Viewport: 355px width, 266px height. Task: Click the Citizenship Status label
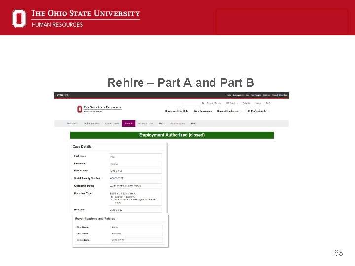tap(84, 186)
